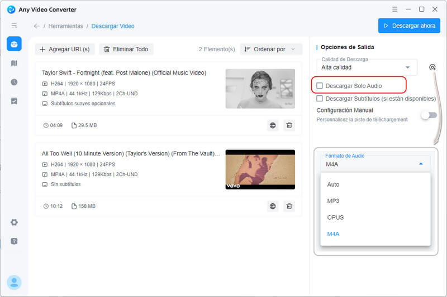This screenshot has height=297, width=447.
Task: Open the help question mark icon
Action: point(14,241)
